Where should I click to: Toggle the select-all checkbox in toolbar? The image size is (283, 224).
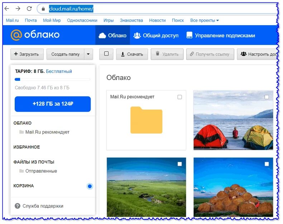pos(106,54)
